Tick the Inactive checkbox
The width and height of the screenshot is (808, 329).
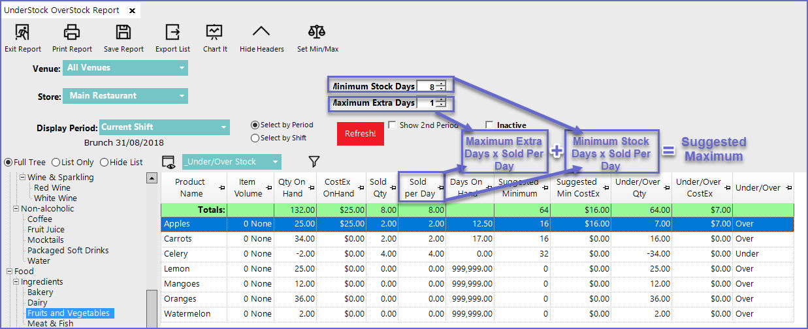tap(489, 125)
